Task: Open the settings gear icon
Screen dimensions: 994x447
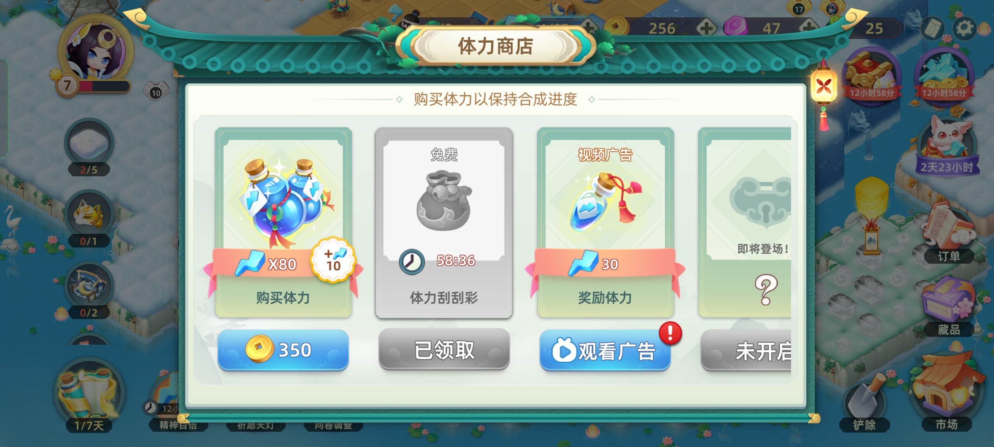Action: 965,29
